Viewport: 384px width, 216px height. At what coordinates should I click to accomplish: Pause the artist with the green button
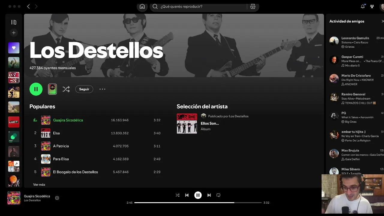click(x=36, y=89)
